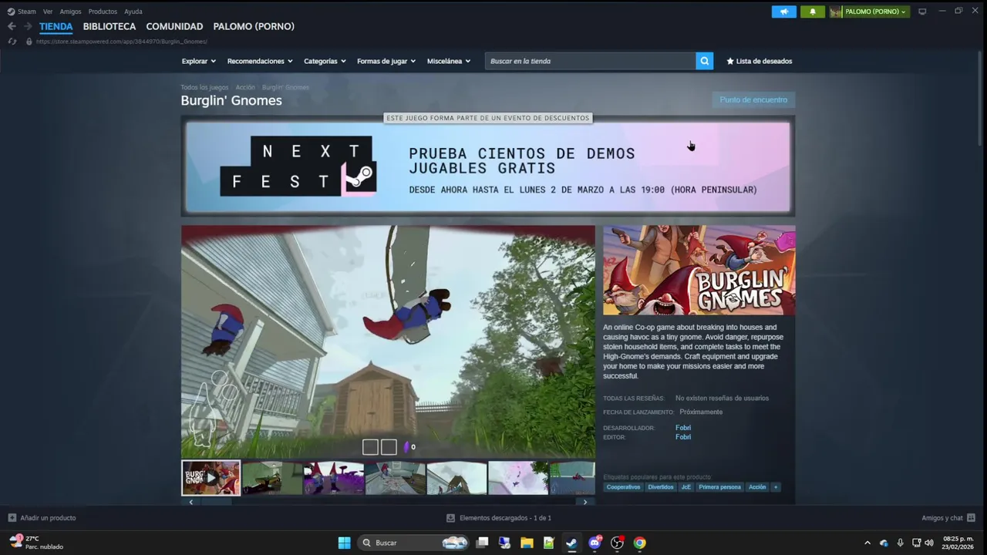Viewport: 987px width, 555px height.
Task: Open the Fobri editor link
Action: click(683, 437)
